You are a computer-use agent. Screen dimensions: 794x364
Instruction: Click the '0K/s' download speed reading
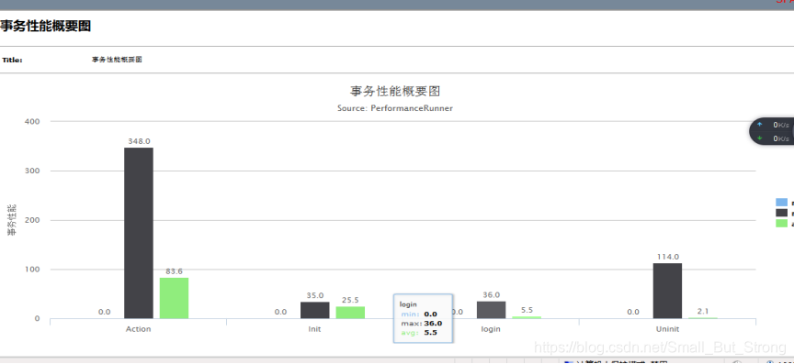pyautogui.click(x=781, y=138)
